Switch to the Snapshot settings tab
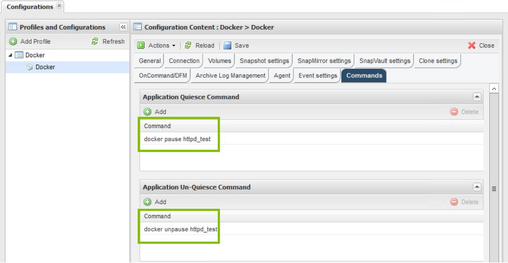The height and width of the screenshot is (263, 508). click(264, 61)
